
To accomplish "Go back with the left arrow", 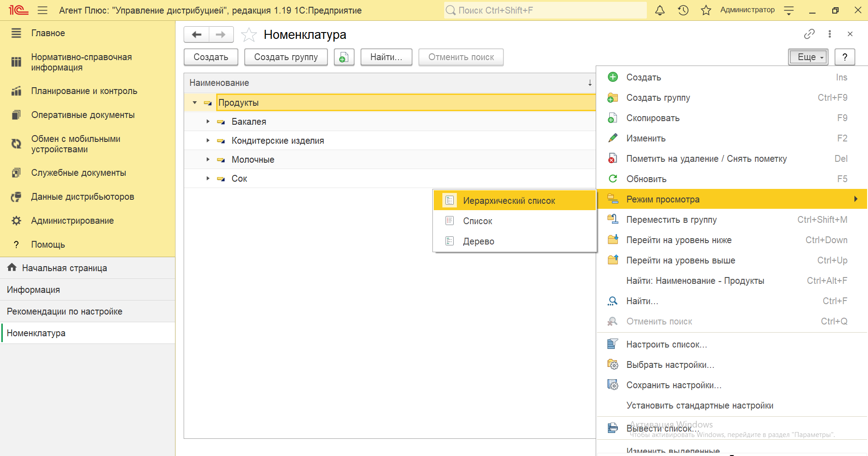I will [197, 34].
